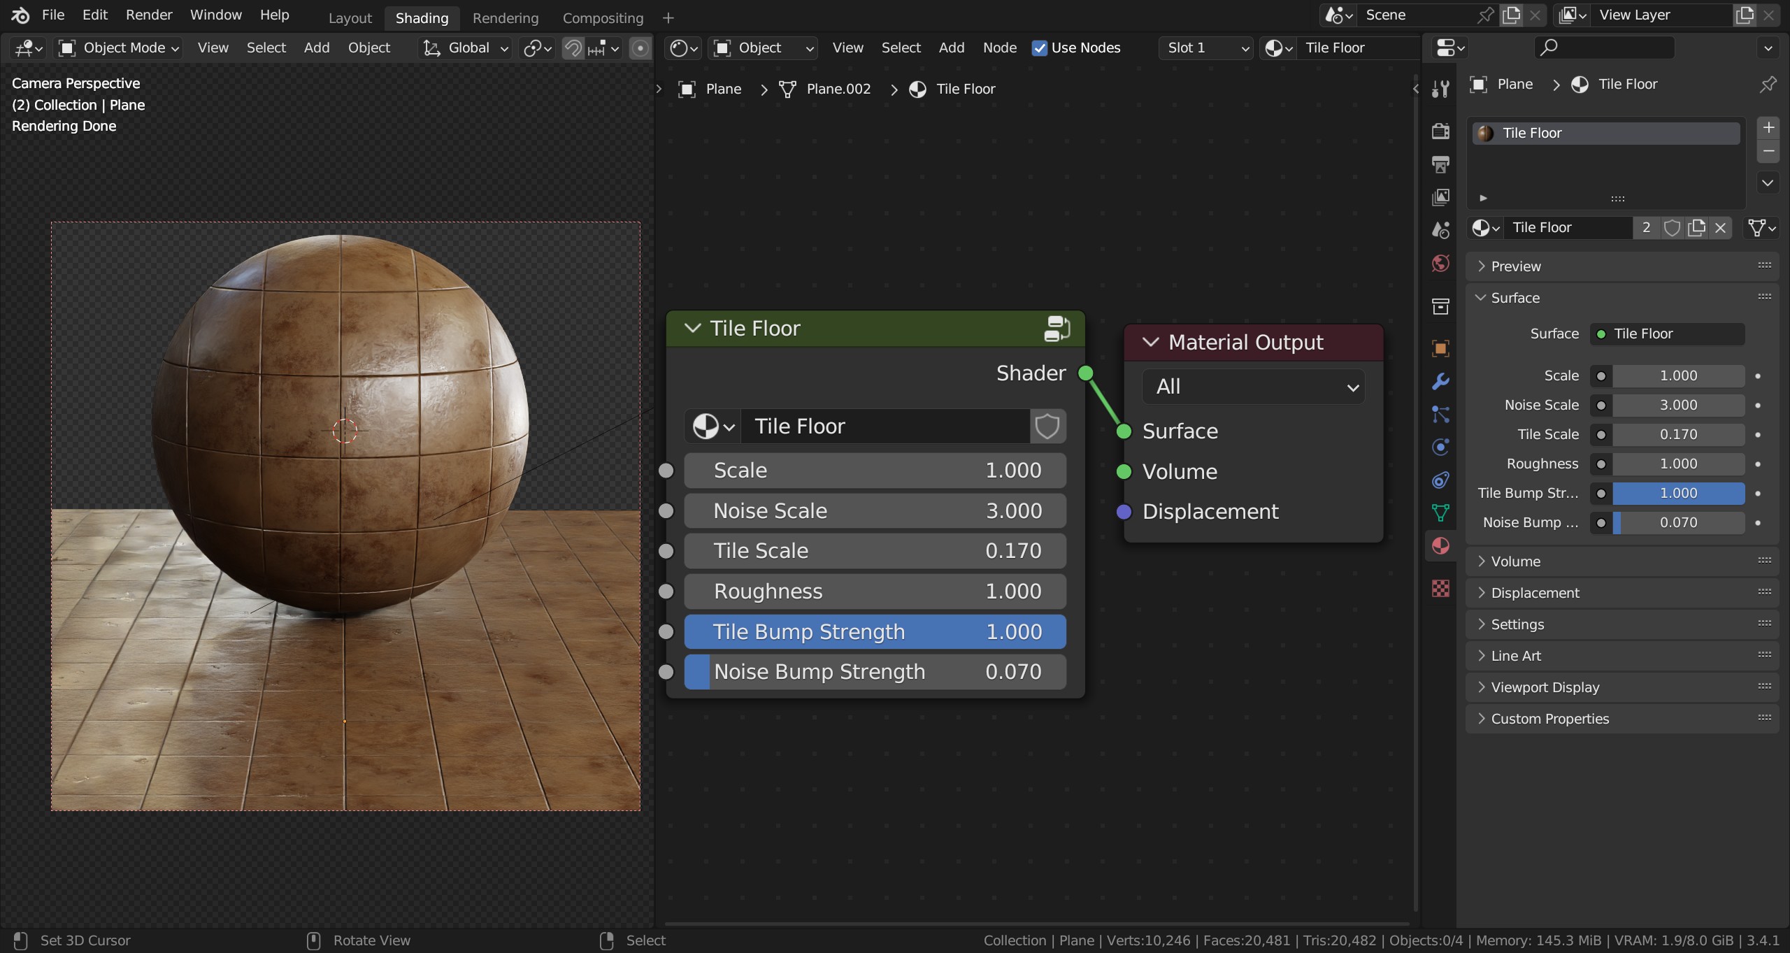
Task: Open the Render properties tab
Action: (1440, 131)
